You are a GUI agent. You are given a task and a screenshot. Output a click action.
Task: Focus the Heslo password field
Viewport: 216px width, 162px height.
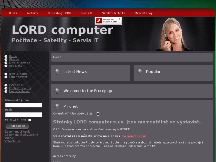(x=24, y=115)
